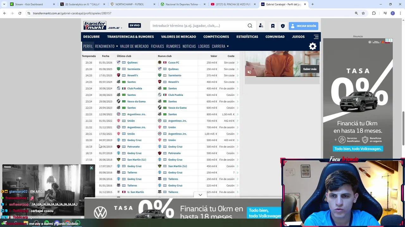Select the FICHAJES tab

[157, 46]
